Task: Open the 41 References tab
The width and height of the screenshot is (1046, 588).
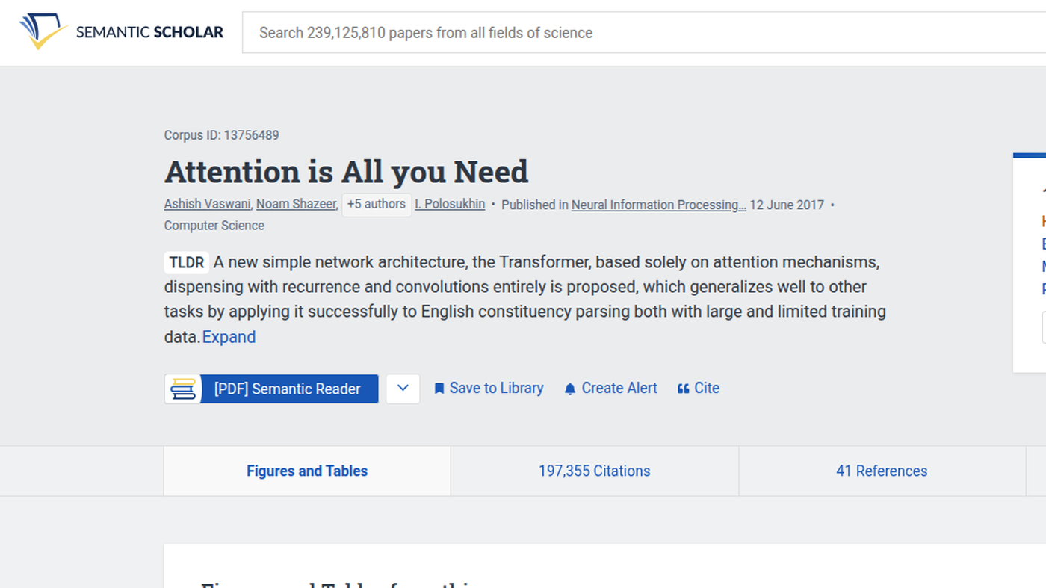Action: point(882,471)
